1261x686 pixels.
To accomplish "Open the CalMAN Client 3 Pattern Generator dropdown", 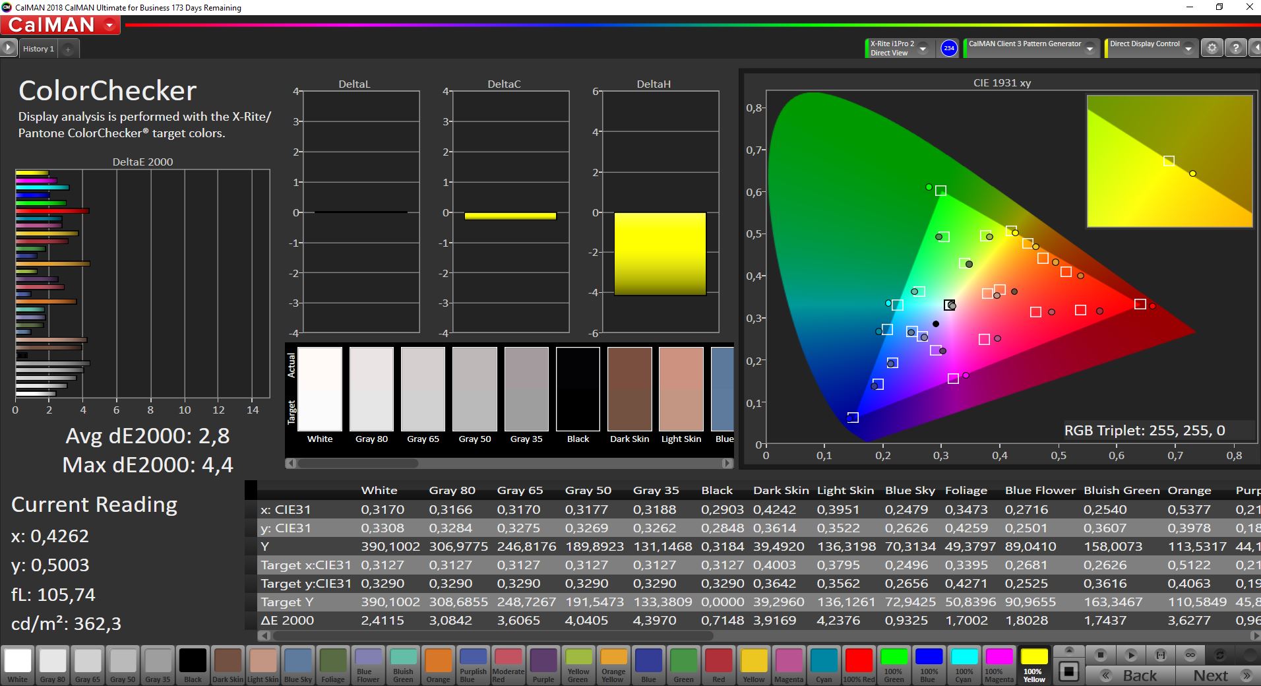I will click(1090, 49).
